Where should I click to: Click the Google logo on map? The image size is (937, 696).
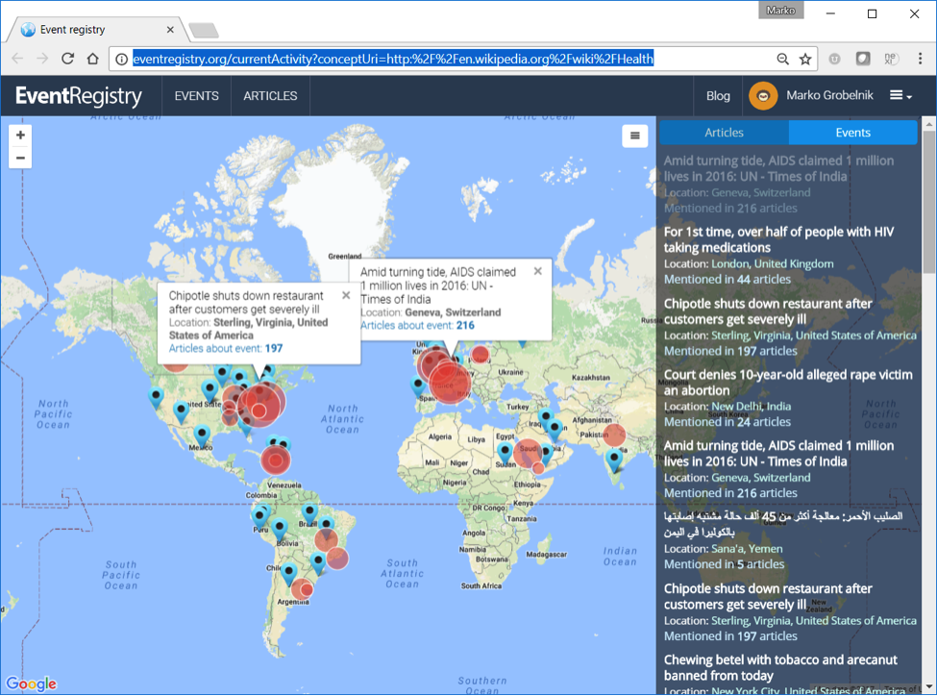31,684
